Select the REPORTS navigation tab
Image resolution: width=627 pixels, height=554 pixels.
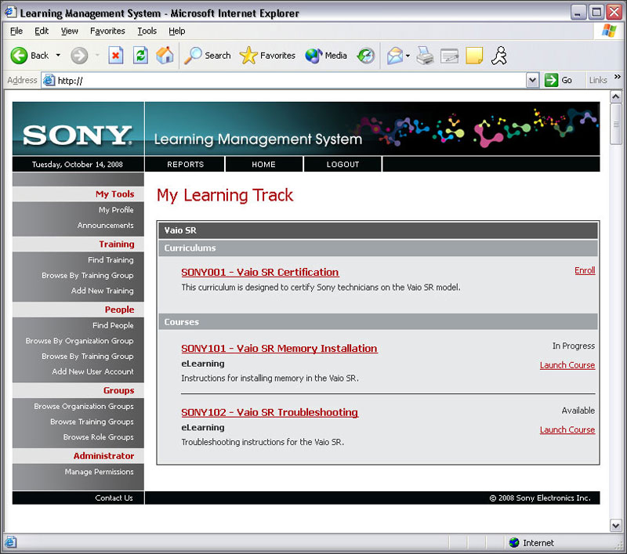click(185, 165)
